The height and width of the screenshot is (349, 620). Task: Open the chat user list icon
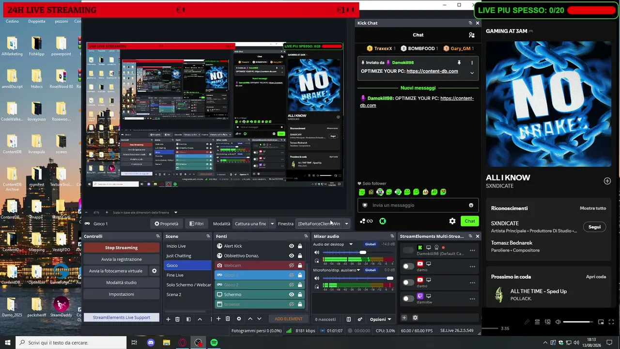(471, 35)
